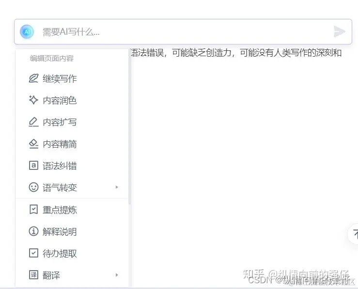
Task: Choose 解释说明 from the AI menu
Action: [72, 231]
